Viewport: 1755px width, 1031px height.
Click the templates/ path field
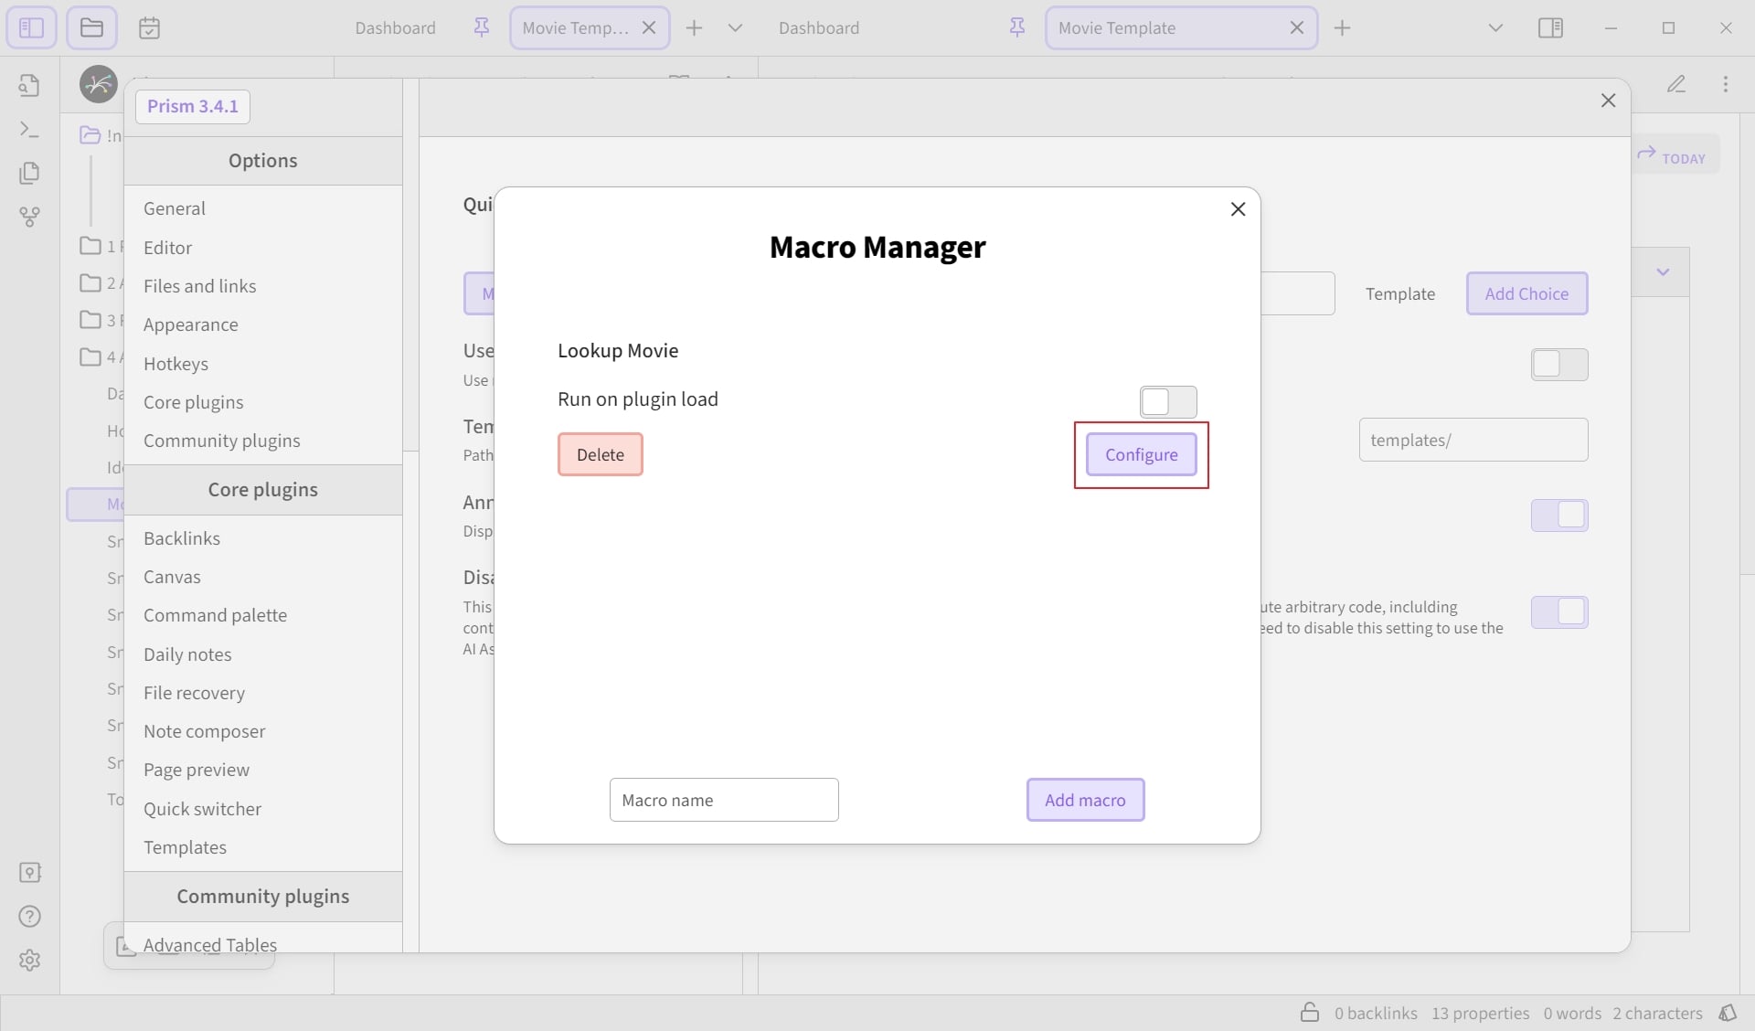pos(1473,440)
